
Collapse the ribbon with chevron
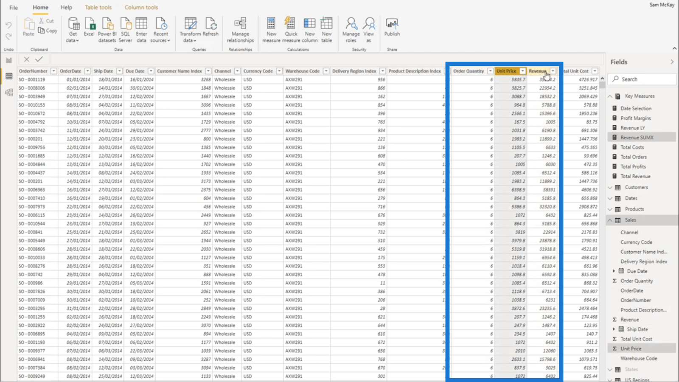coord(674,48)
